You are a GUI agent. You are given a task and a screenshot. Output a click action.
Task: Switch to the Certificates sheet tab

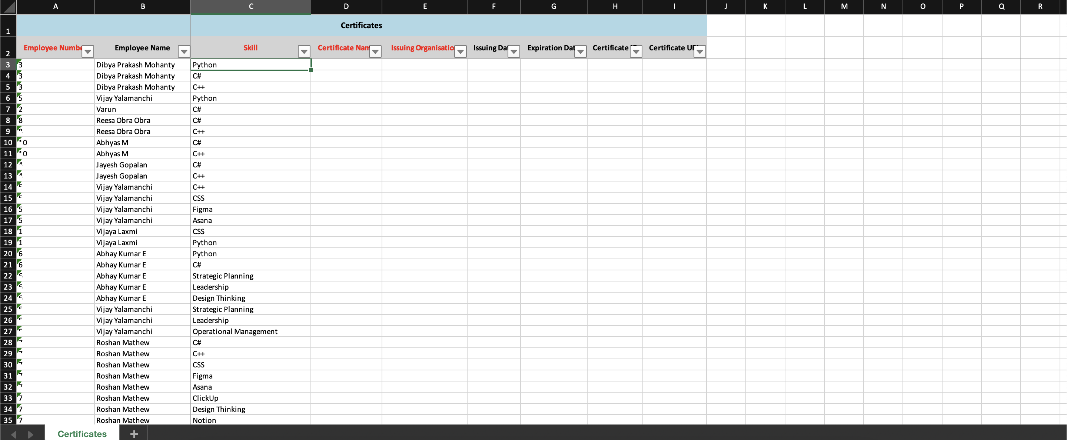(x=82, y=434)
